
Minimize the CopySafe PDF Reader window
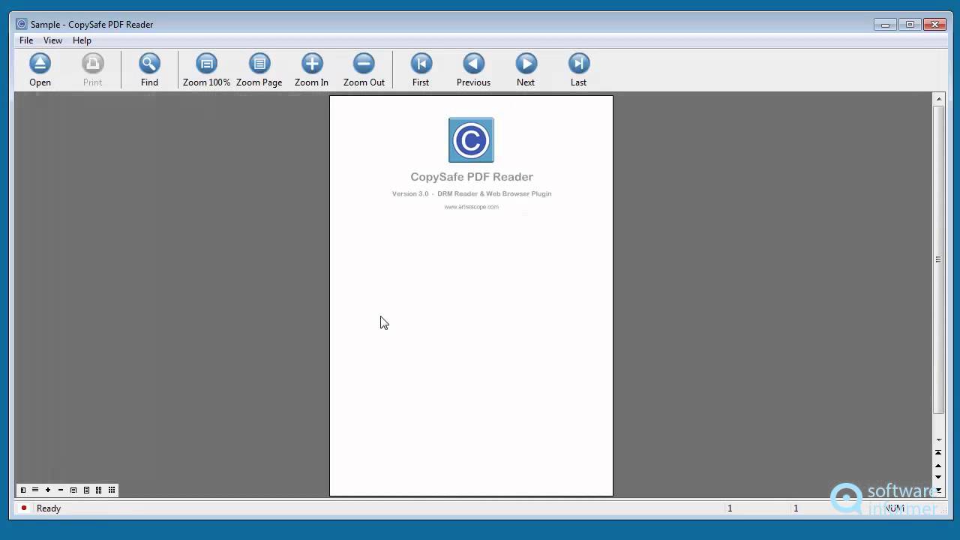click(885, 25)
